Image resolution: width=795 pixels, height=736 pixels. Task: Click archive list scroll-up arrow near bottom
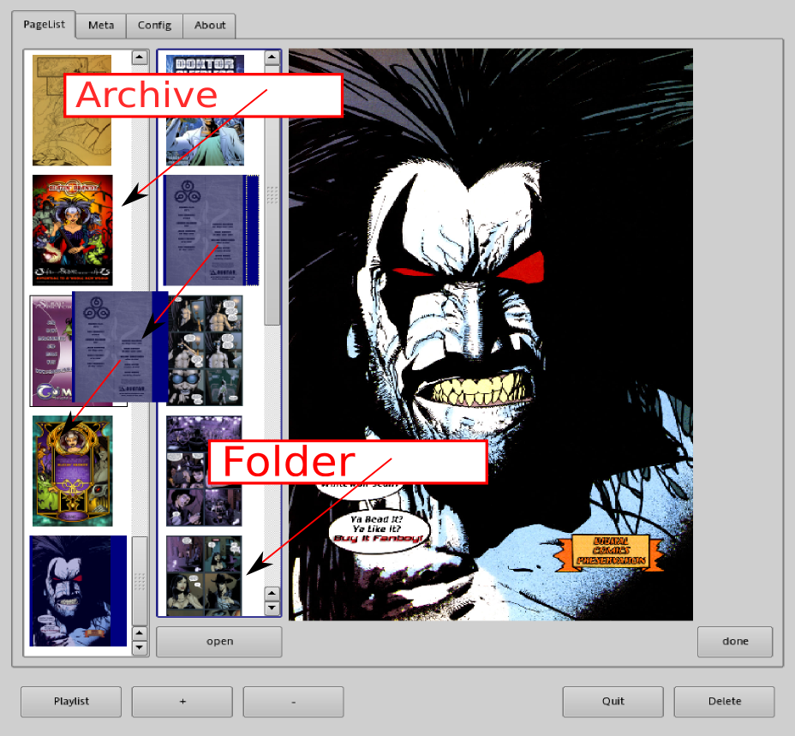(140, 633)
